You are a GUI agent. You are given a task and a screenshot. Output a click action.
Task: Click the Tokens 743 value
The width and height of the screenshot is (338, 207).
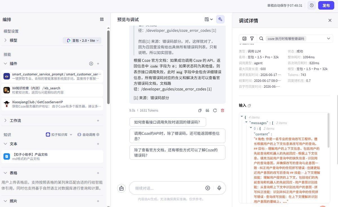(303, 75)
